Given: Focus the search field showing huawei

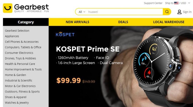Looking at the screenshot, I should (124, 12).
